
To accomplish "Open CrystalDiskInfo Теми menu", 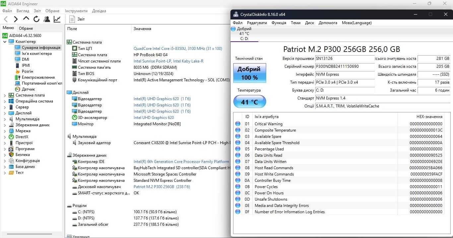I will click(295, 23).
